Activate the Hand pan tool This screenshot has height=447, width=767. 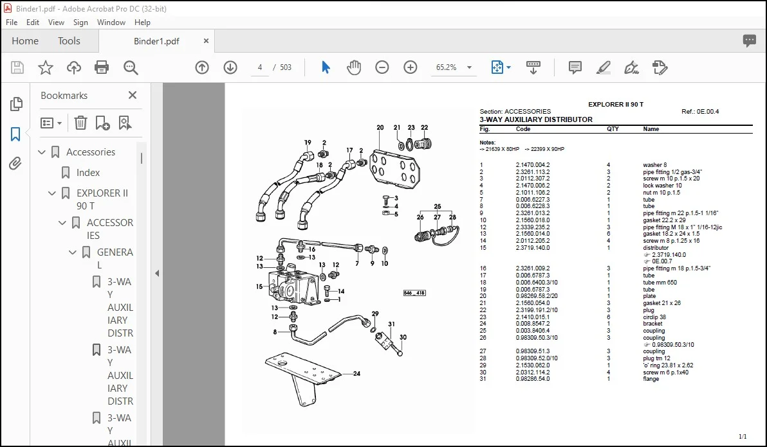[x=354, y=67]
